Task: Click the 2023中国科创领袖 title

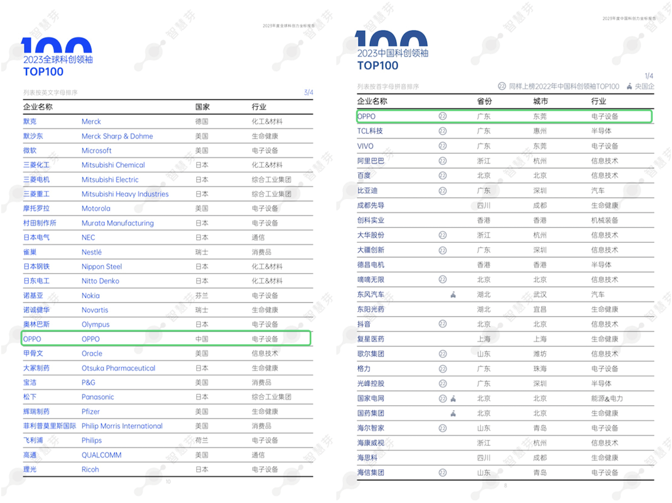Action: coord(393,53)
